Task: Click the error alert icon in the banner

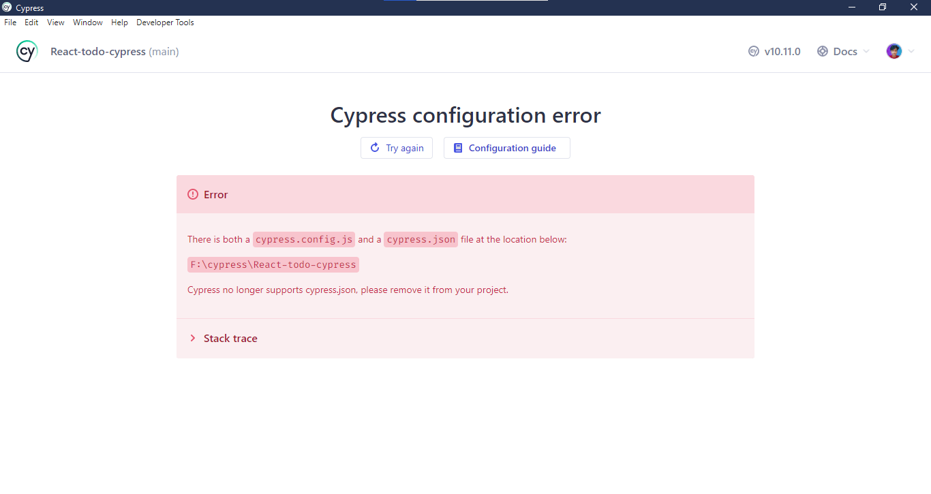Action: tap(192, 194)
